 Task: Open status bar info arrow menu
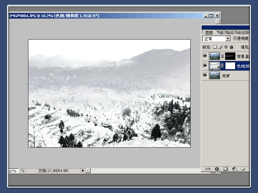pyautogui.click(x=83, y=171)
